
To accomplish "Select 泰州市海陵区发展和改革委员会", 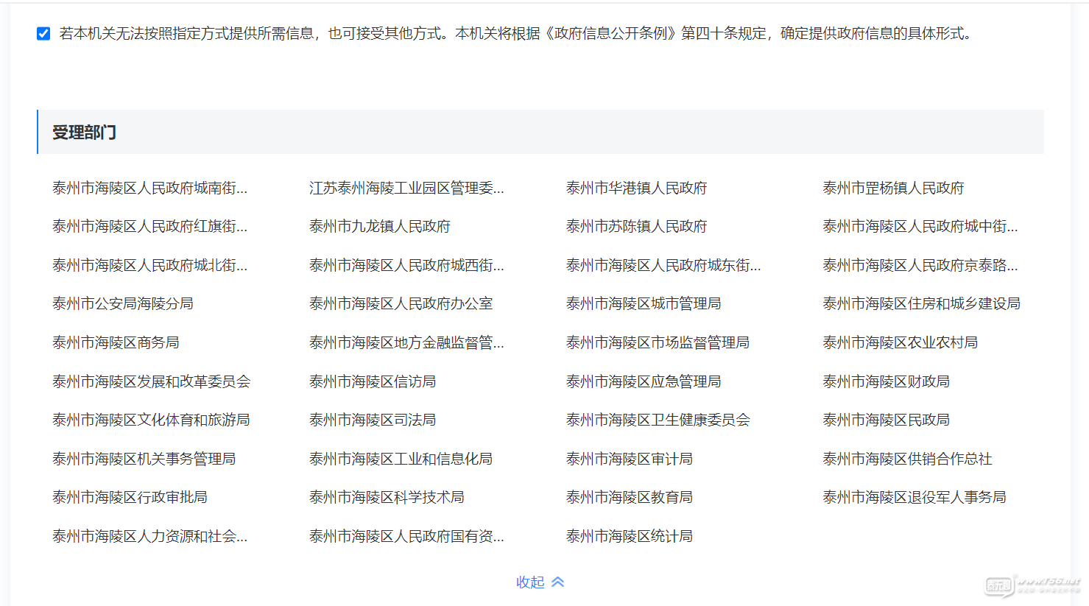I will tap(152, 382).
